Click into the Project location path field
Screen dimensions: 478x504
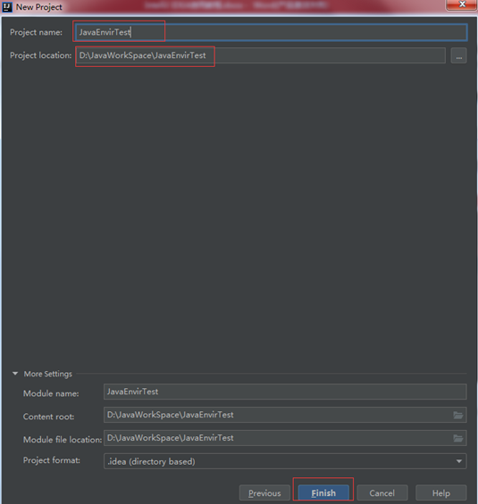tap(261, 55)
